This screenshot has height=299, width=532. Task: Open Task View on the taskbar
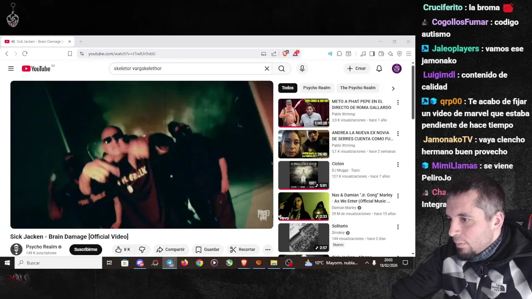[x=109, y=263]
